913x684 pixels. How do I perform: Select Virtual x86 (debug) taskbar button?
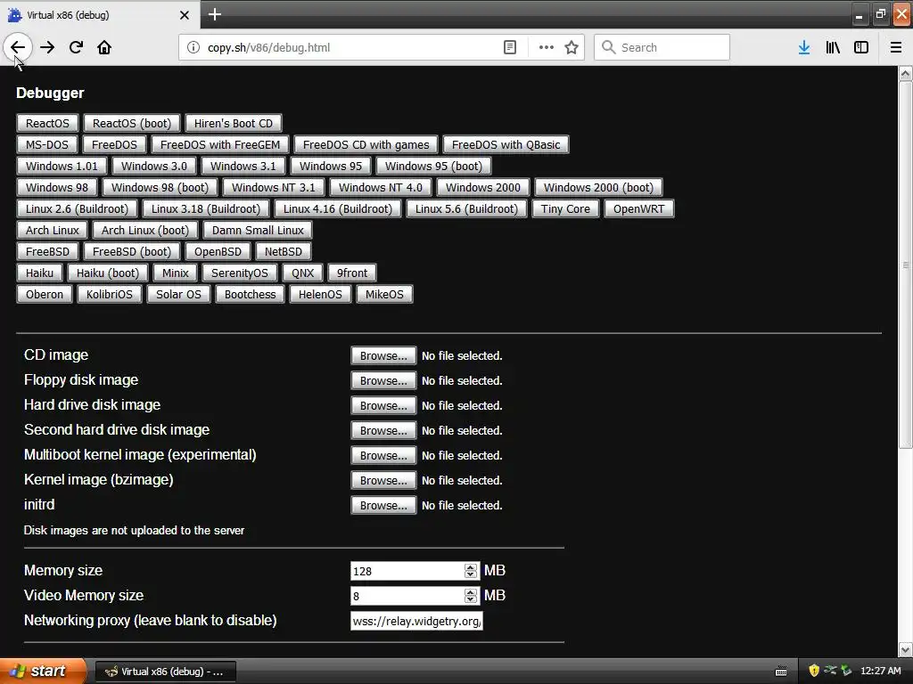click(x=165, y=672)
